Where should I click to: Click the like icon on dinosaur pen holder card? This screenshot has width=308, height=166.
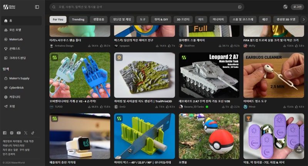click(x=101, y=46)
